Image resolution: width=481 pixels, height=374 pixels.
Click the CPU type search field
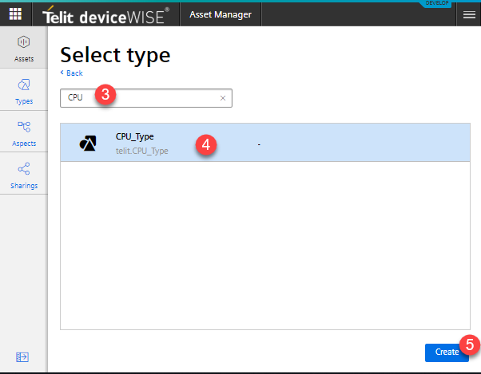tap(146, 98)
